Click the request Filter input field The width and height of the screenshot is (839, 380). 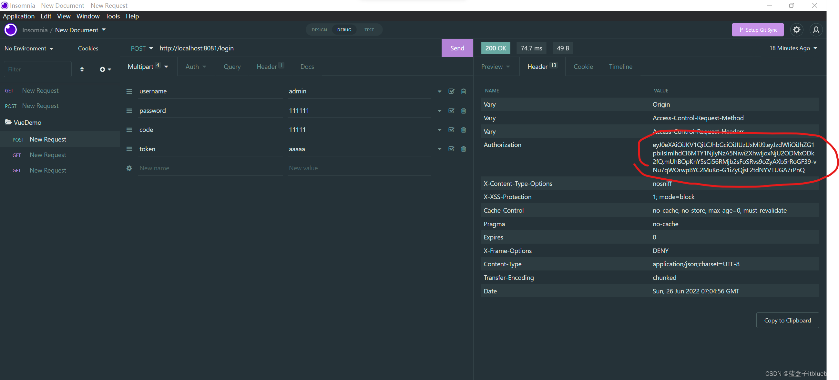pos(37,69)
